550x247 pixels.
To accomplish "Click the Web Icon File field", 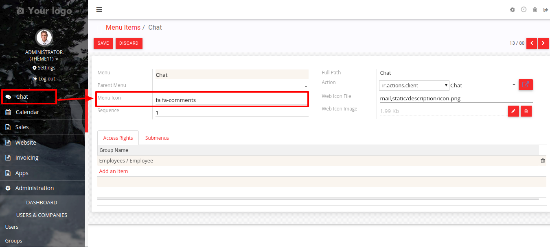I will (456, 98).
